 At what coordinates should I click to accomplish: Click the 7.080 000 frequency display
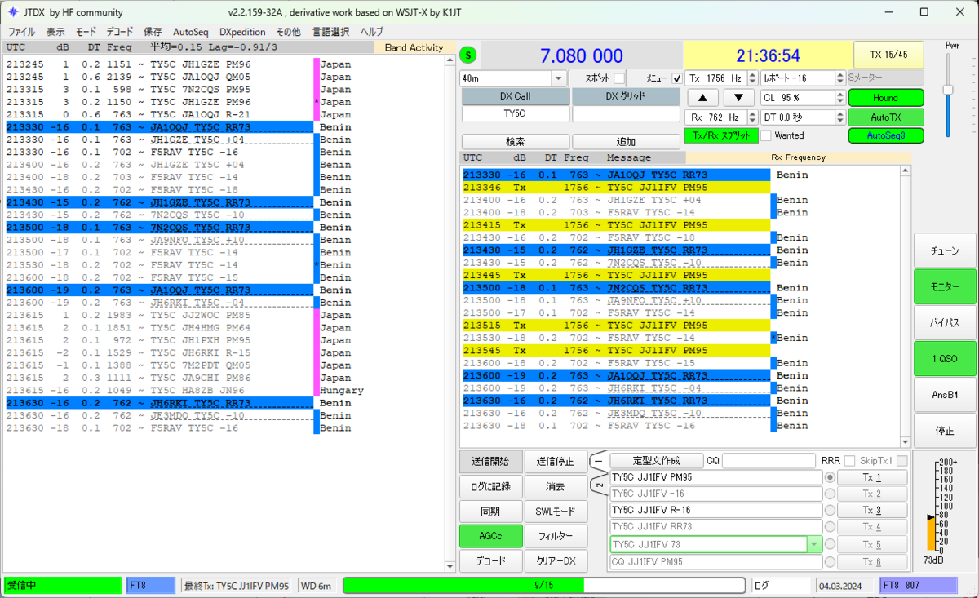tap(581, 55)
